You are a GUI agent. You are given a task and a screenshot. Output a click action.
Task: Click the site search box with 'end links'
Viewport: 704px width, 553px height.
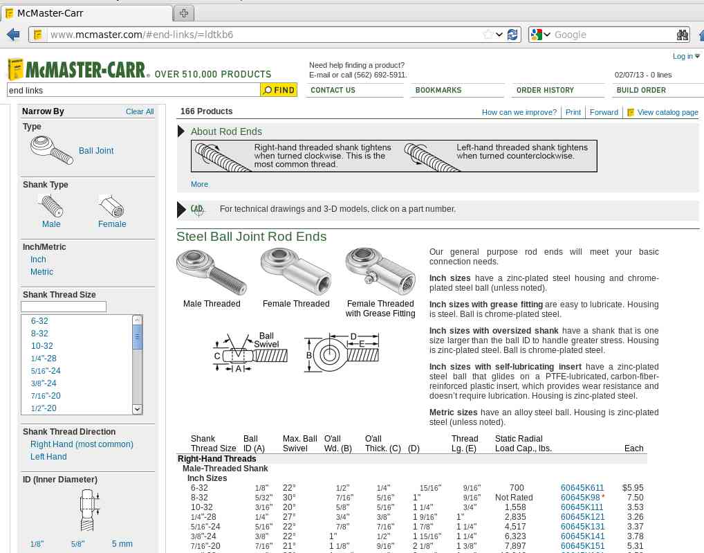[133, 90]
